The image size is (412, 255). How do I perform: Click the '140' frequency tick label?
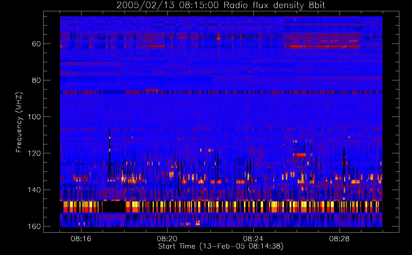point(34,190)
